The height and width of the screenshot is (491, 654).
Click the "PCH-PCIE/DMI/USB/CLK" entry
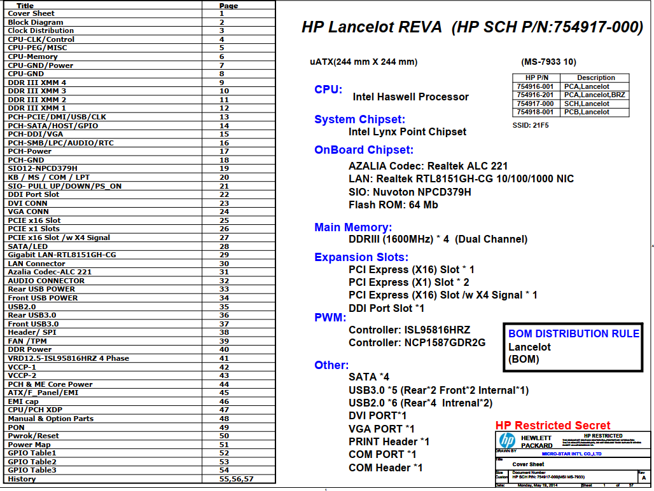tap(57, 117)
